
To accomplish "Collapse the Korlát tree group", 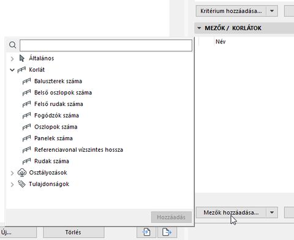I will pyautogui.click(x=12, y=70).
